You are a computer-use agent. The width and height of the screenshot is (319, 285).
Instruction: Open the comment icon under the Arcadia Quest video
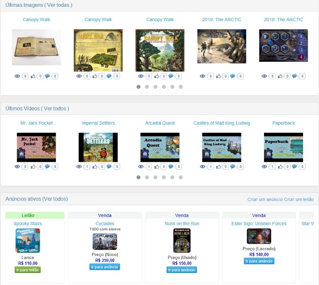tap(171, 167)
